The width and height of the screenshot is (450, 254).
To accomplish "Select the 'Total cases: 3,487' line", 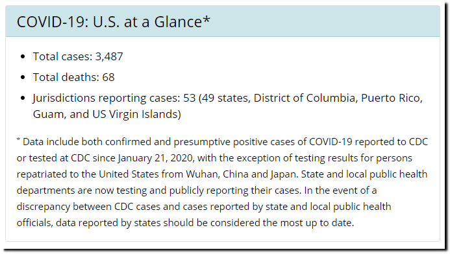I will pyautogui.click(x=78, y=56).
